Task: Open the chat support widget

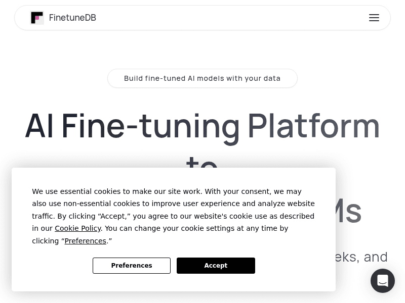Action: coord(383,281)
